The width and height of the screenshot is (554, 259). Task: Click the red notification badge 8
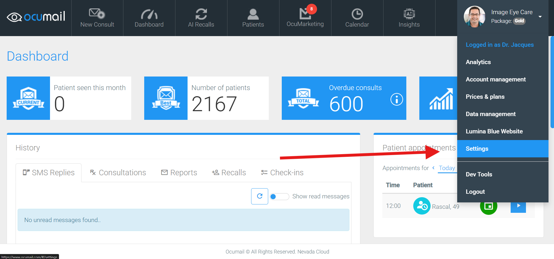[312, 9]
